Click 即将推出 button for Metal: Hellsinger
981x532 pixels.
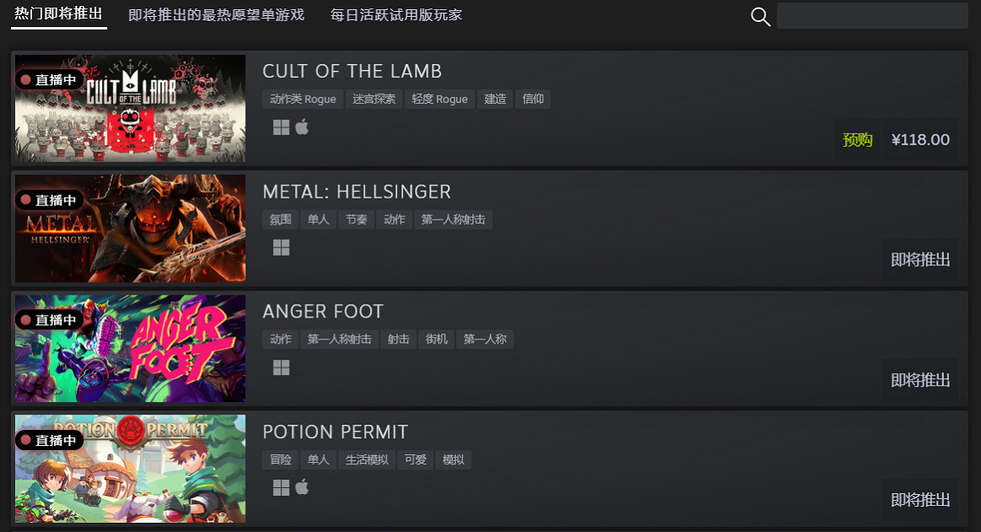[x=919, y=259]
